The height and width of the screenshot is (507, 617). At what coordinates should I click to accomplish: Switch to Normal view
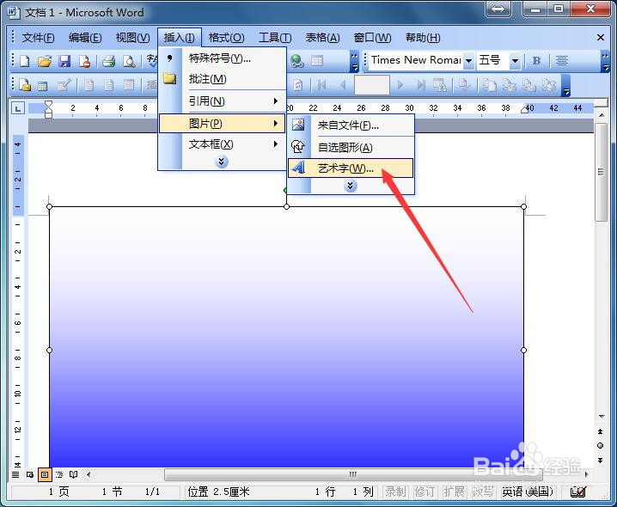click(x=15, y=474)
